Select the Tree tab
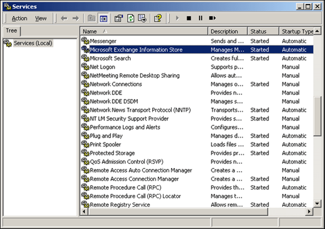This screenshot has height=229, width=325. [x=11, y=31]
